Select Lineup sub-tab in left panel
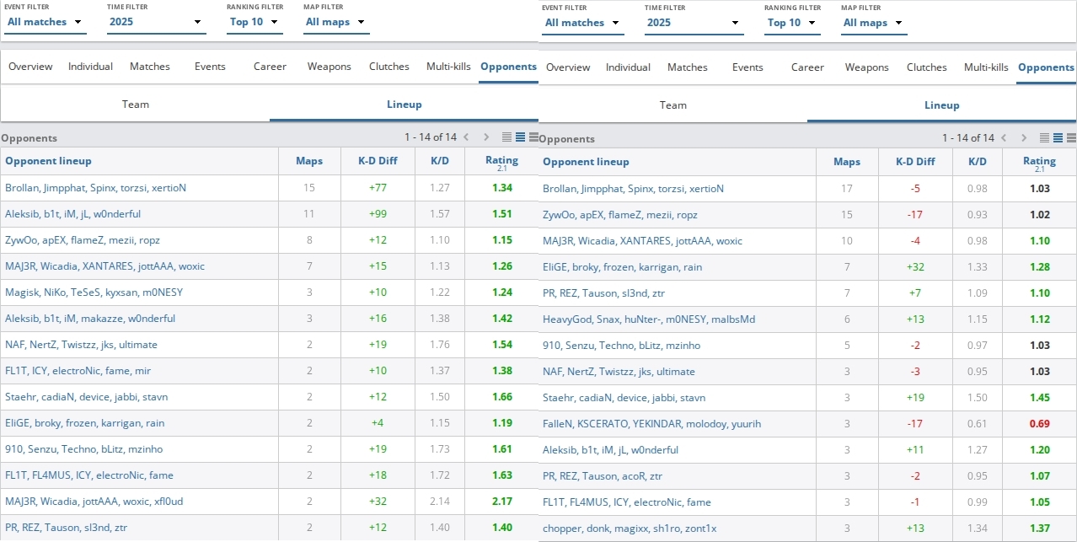 [x=405, y=105]
